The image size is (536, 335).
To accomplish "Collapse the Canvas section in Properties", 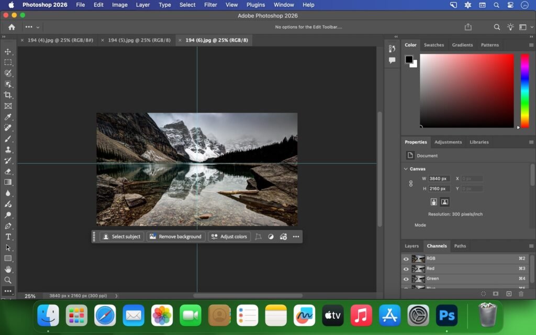I will tap(406, 169).
